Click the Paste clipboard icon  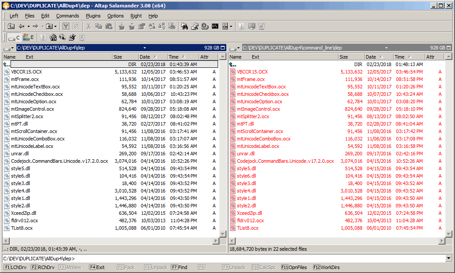109,26
